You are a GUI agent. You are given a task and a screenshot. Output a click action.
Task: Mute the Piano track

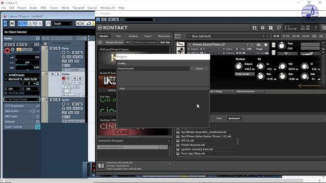point(52,48)
